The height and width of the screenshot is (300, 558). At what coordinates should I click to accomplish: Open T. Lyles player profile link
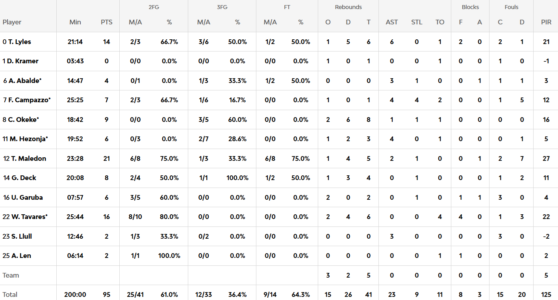(19, 42)
